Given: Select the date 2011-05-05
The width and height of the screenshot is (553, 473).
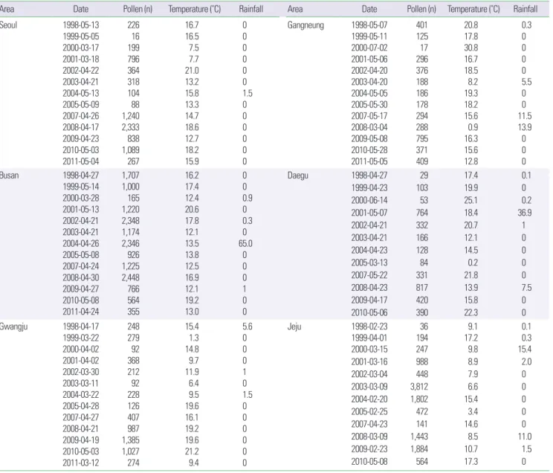Looking at the screenshot, I should [369, 161].
